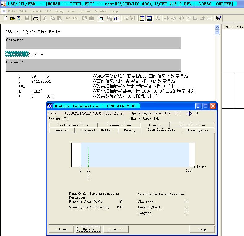Image resolution: width=244 pixels, height=236 pixels.
Task: Switch to the Diagnostic Buffer tab
Action: pyautogui.click(x=96, y=130)
